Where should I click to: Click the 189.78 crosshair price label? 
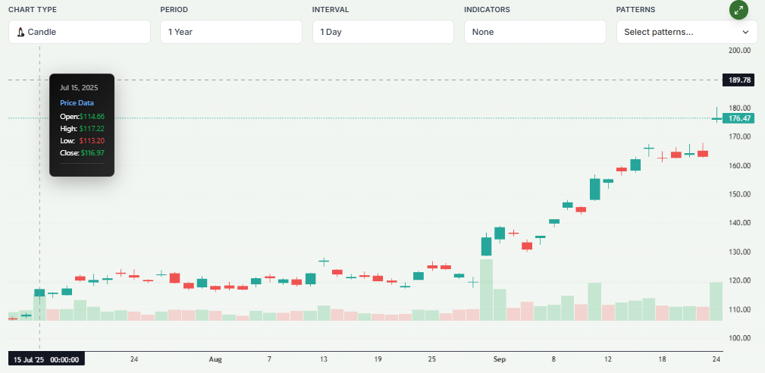739,80
